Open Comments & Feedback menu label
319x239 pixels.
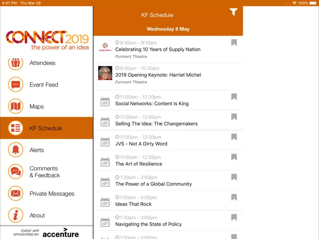[45, 172]
